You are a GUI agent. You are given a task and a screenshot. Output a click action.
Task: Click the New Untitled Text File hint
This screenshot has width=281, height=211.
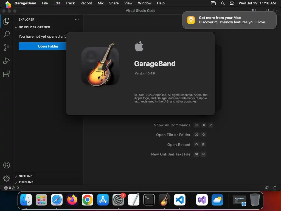tap(179, 154)
